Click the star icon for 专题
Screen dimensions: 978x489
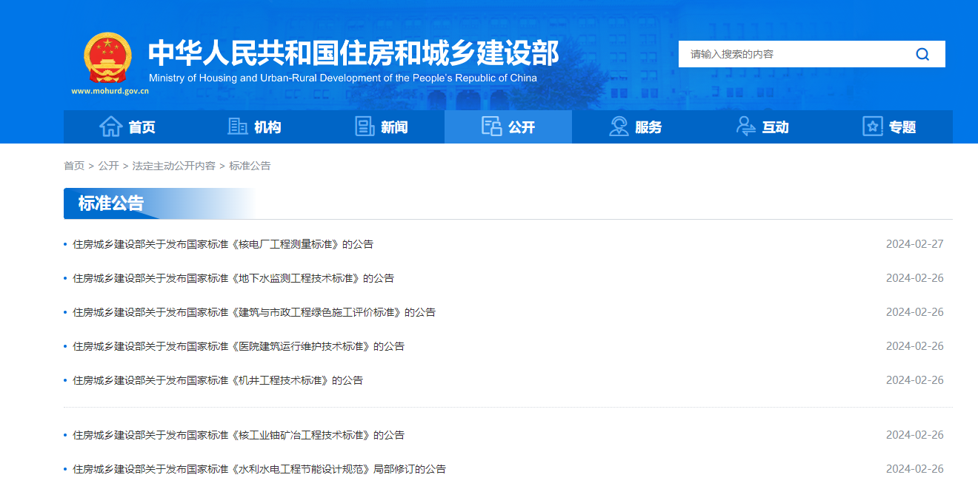(873, 127)
